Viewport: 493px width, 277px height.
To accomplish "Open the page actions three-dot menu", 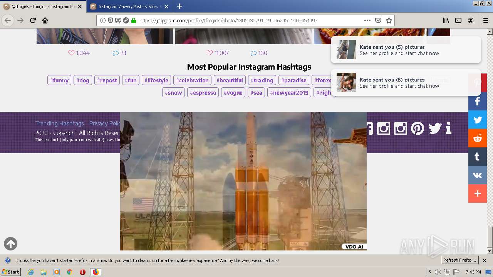I will (x=367, y=20).
